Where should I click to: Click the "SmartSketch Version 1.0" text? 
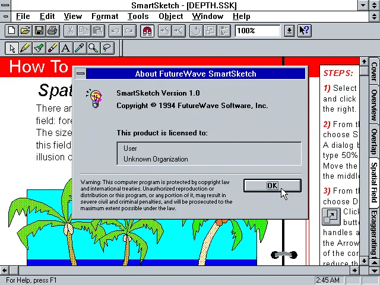click(158, 93)
